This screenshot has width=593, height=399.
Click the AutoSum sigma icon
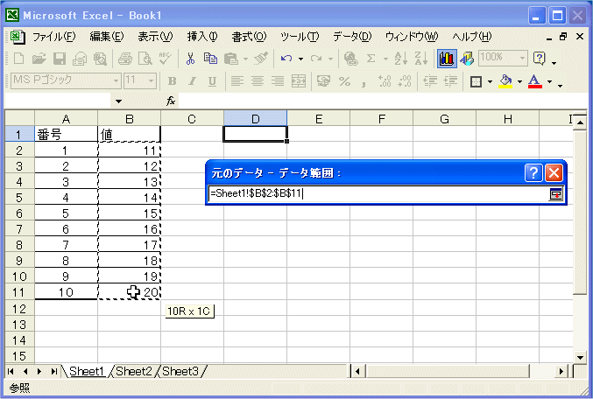click(371, 59)
